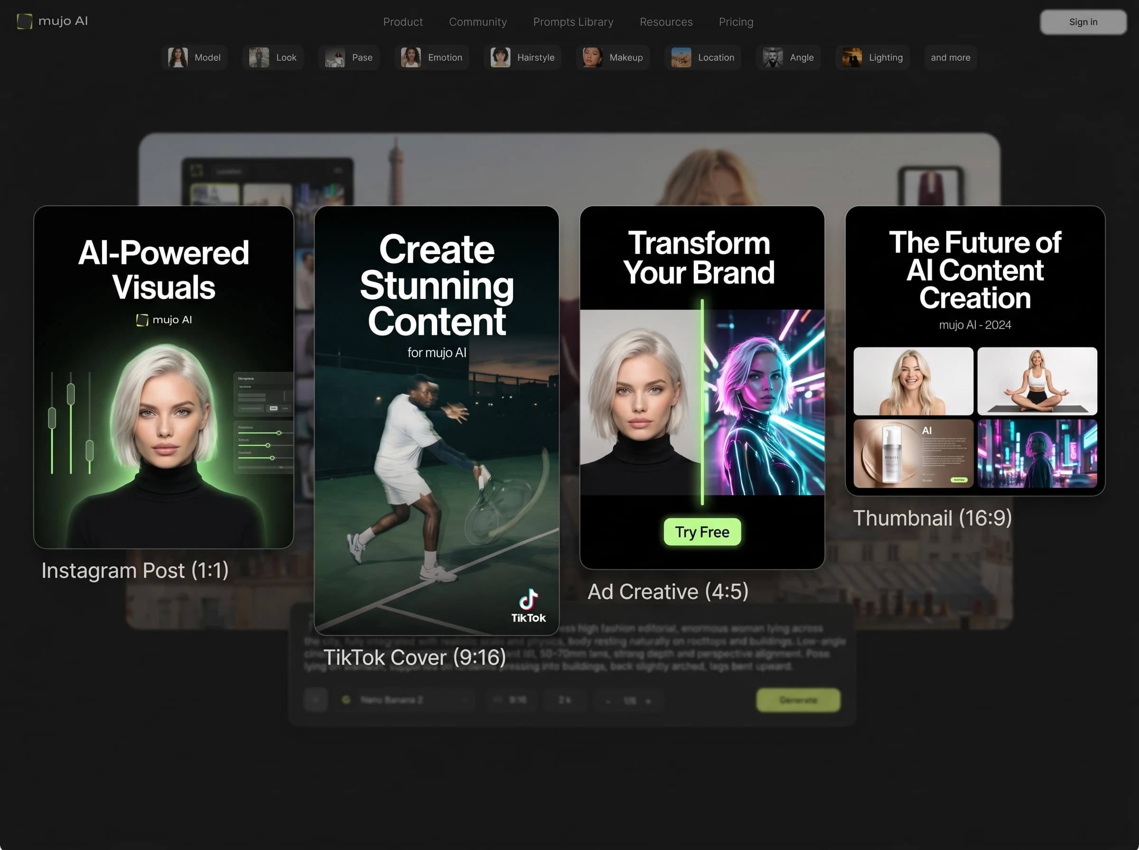Viewport: 1139px width, 850px height.
Task: Click the 'Thumbnail (16:9)' label
Action: click(932, 517)
